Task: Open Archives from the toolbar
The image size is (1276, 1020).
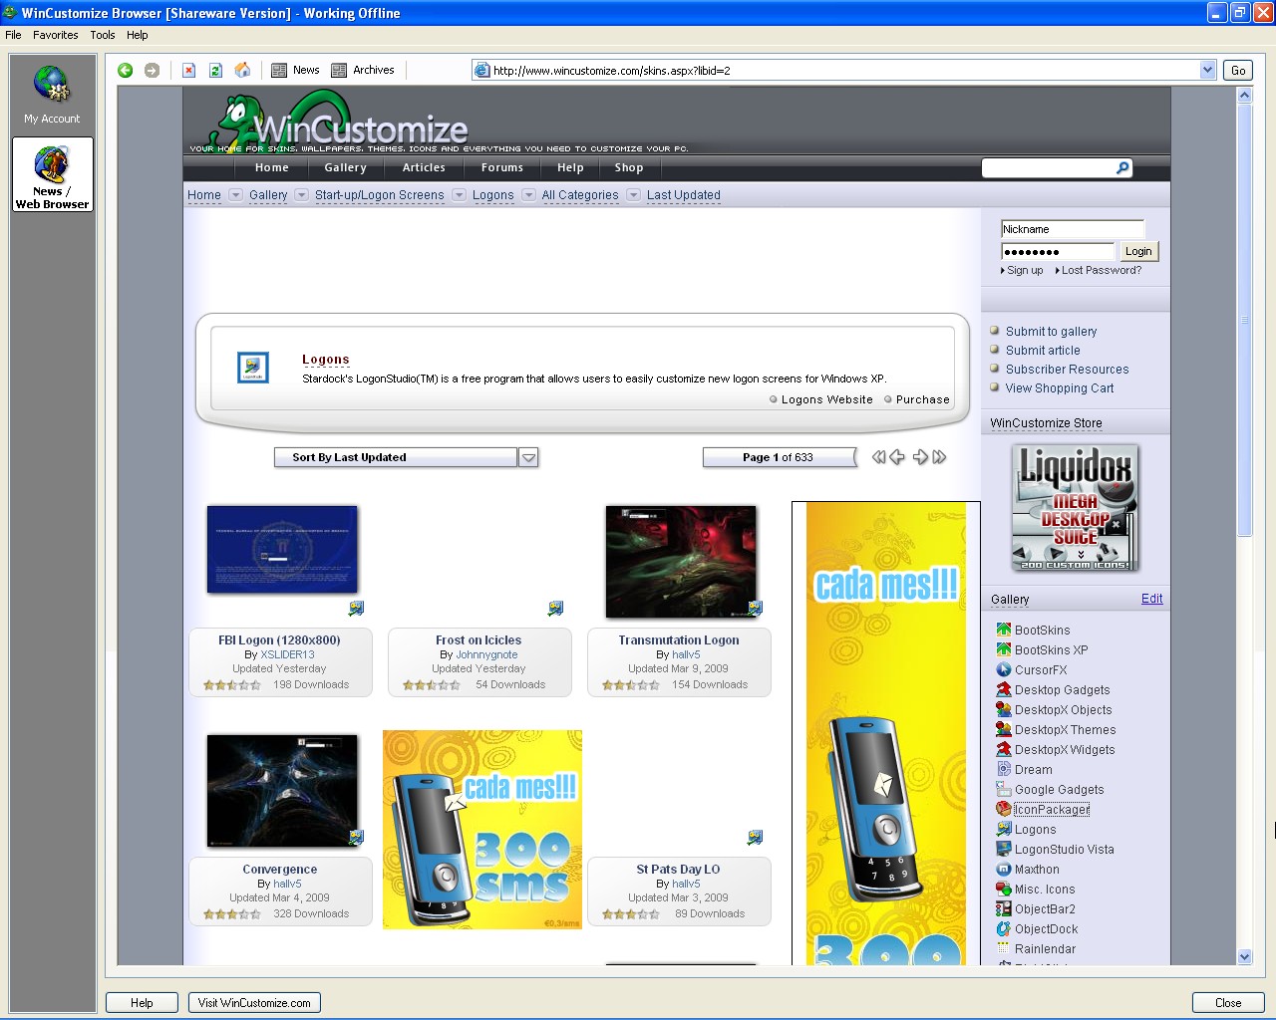Action: [363, 70]
